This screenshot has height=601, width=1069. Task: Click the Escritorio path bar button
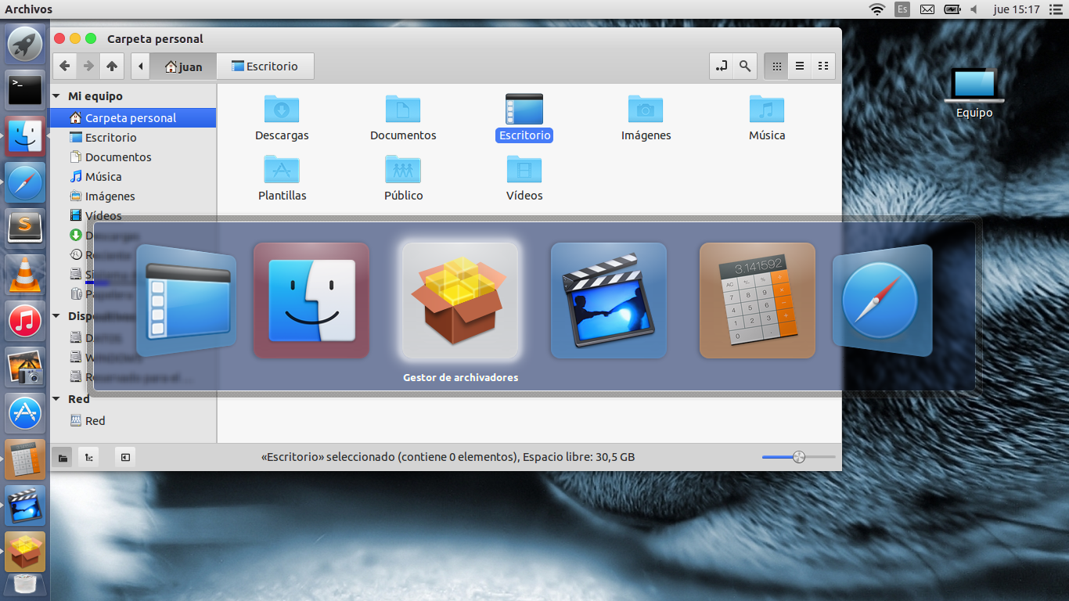click(x=265, y=67)
